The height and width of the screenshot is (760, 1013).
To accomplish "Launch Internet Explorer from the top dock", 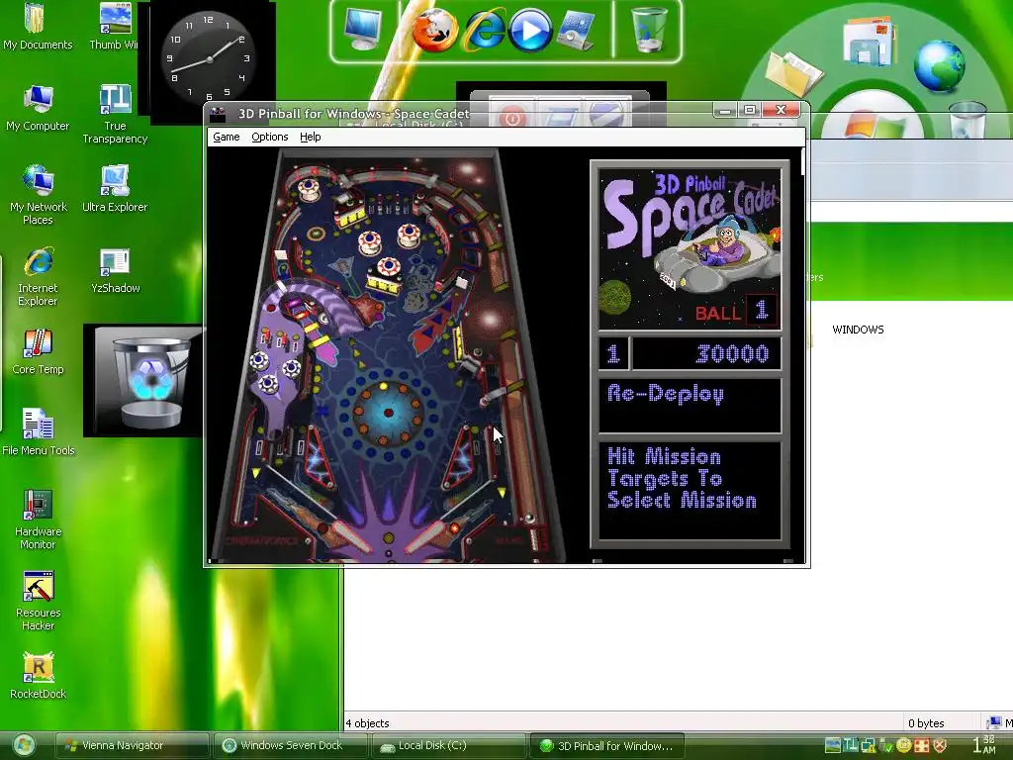I will click(x=485, y=31).
